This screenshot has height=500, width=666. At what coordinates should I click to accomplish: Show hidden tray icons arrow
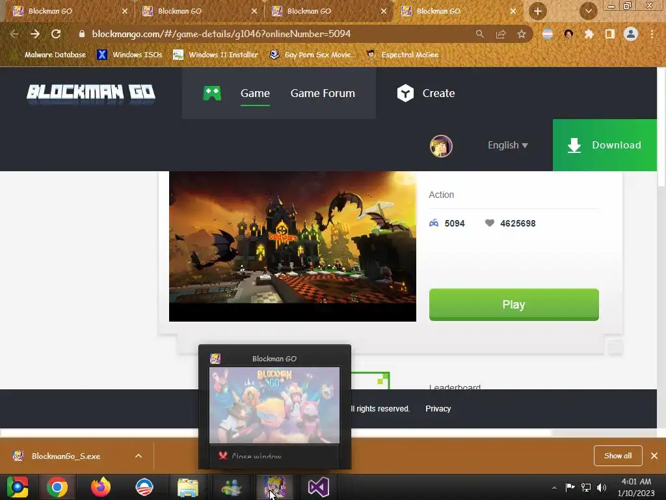point(554,488)
